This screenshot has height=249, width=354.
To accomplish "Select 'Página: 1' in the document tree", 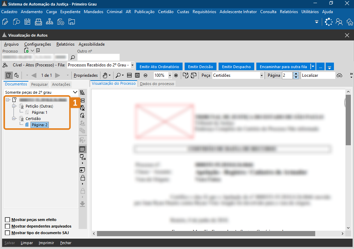I will [x=39, y=112].
